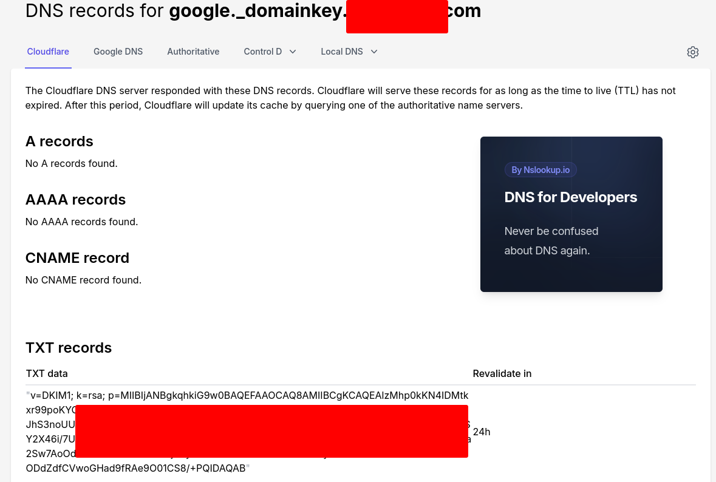Switch to the Cloudflare tab

48,52
